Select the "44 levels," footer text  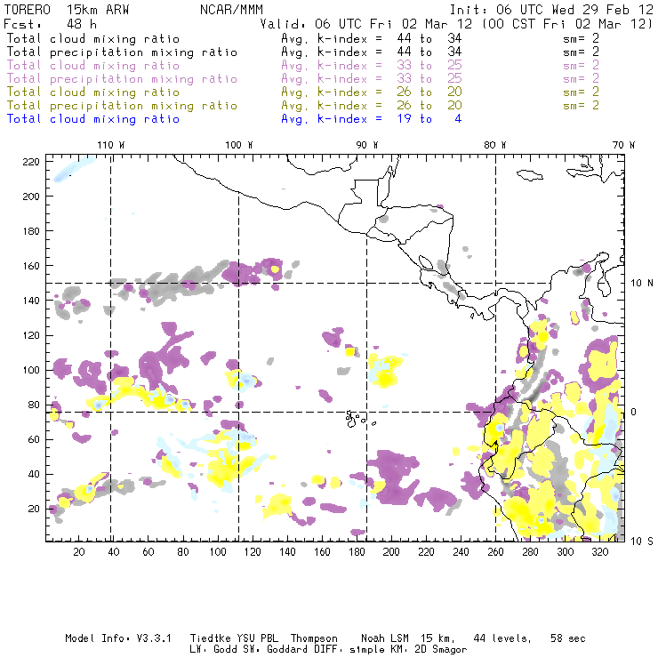502,638
